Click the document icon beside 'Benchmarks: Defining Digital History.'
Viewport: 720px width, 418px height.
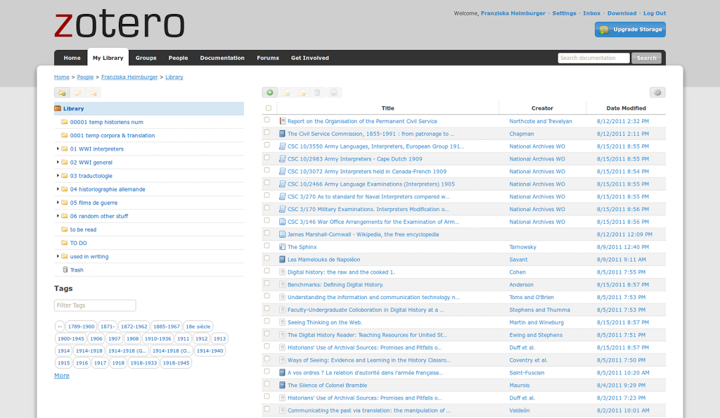tap(283, 285)
